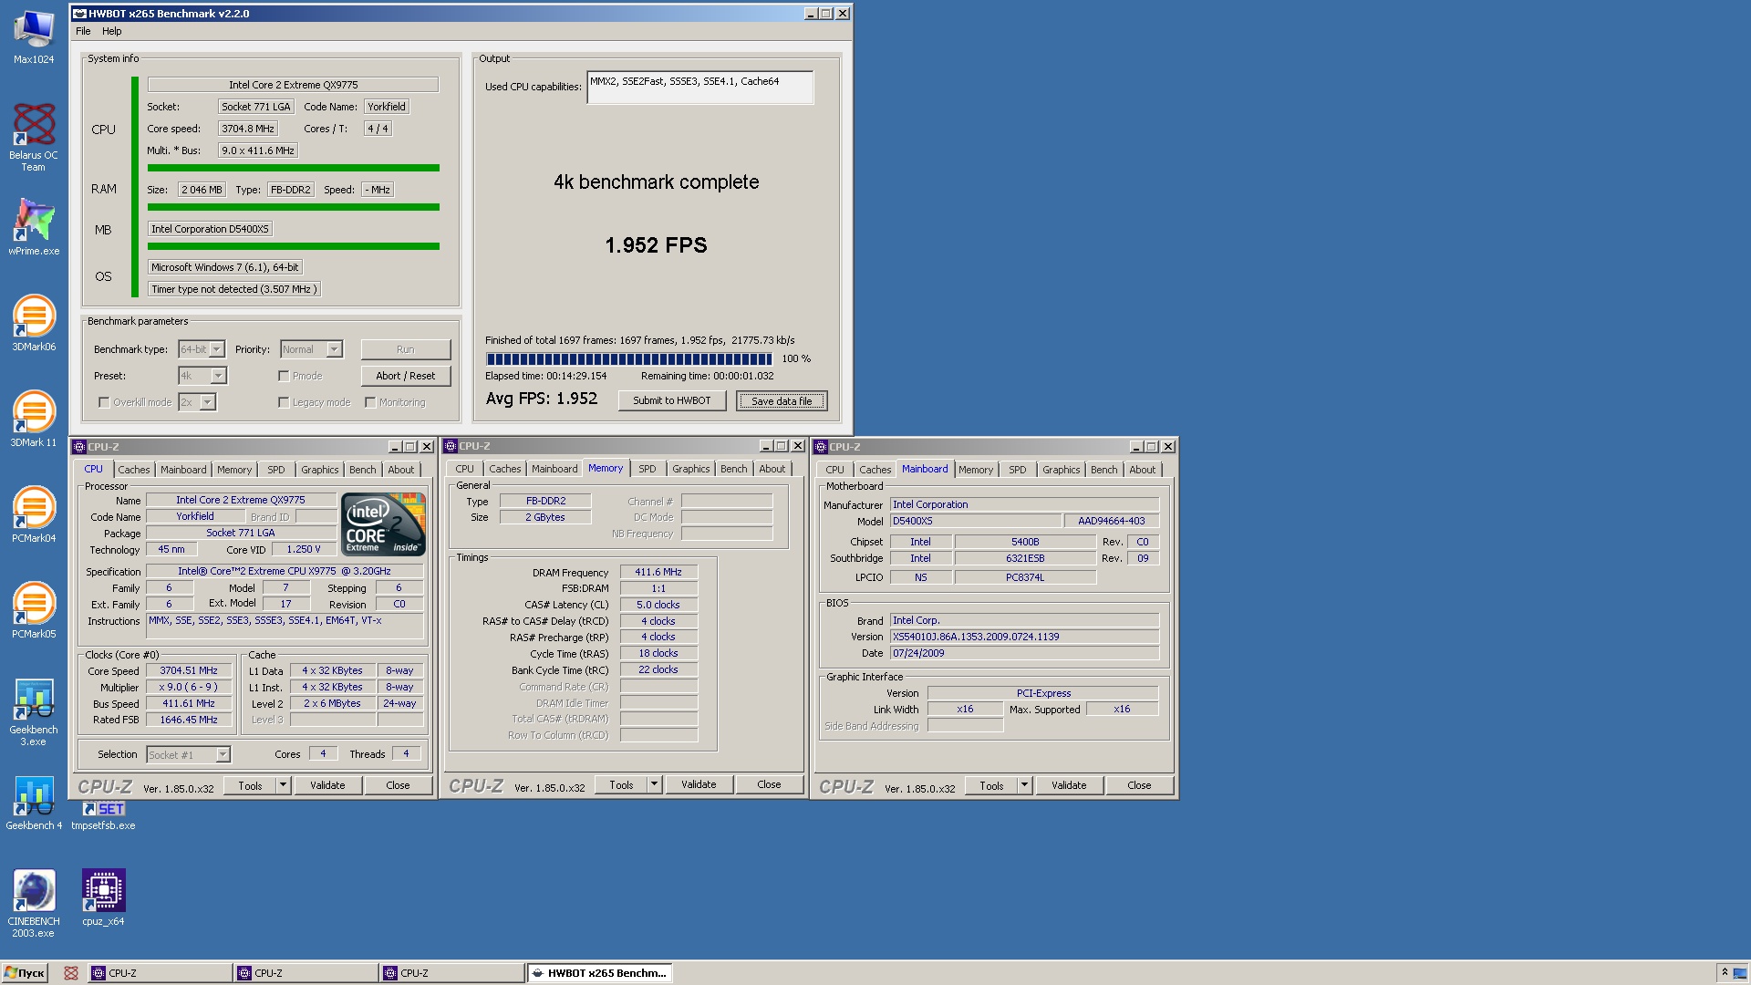Screen dimensions: 1751x985
Task: Switch to Caches tab in first CPU-Z
Action: (x=134, y=470)
